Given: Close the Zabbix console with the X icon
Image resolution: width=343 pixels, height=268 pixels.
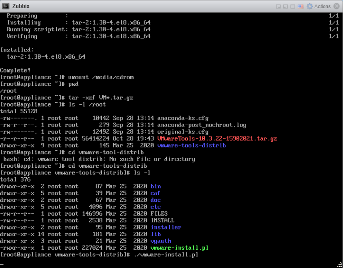Looking at the screenshot, I should click(336, 6).
